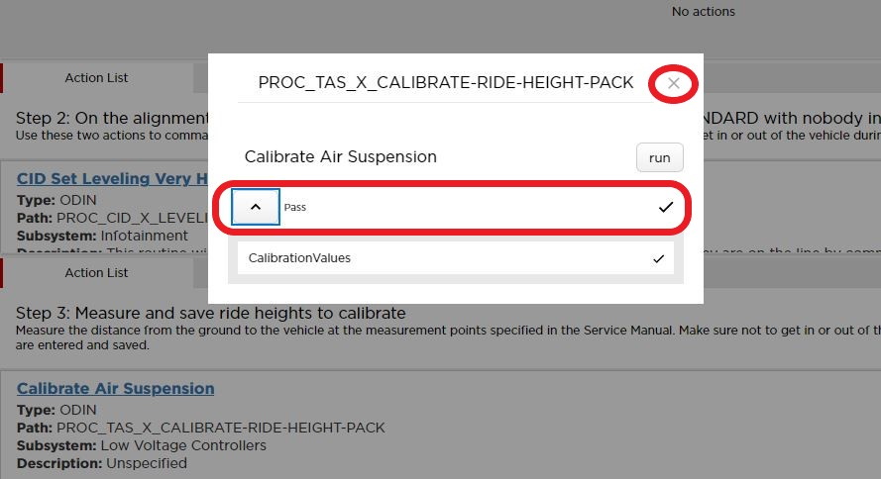
Task: Click the Subsystem Low Voltage Controllers line
Action: (141, 445)
